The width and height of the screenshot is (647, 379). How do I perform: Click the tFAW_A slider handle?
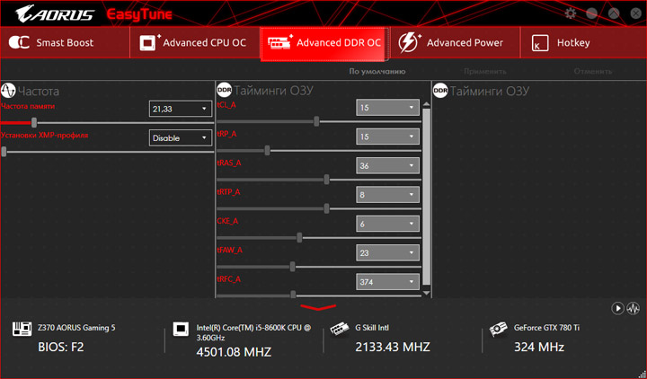[x=293, y=267]
